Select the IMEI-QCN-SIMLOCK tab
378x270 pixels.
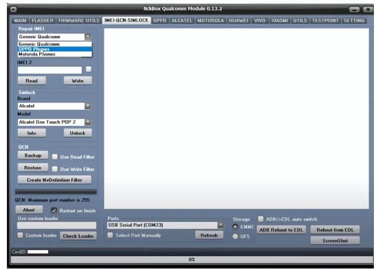coord(126,20)
